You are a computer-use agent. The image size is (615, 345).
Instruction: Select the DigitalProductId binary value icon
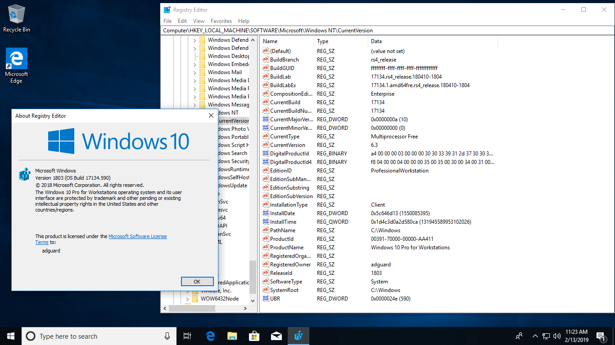[x=265, y=154]
